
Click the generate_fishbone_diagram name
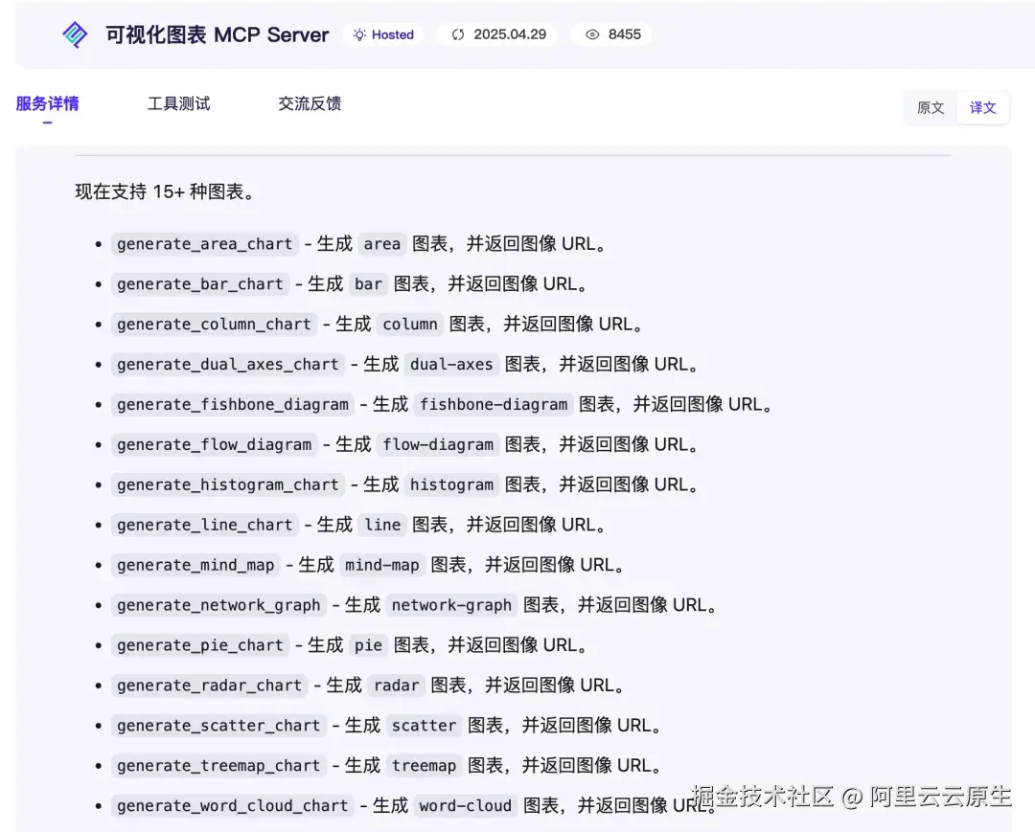(232, 405)
